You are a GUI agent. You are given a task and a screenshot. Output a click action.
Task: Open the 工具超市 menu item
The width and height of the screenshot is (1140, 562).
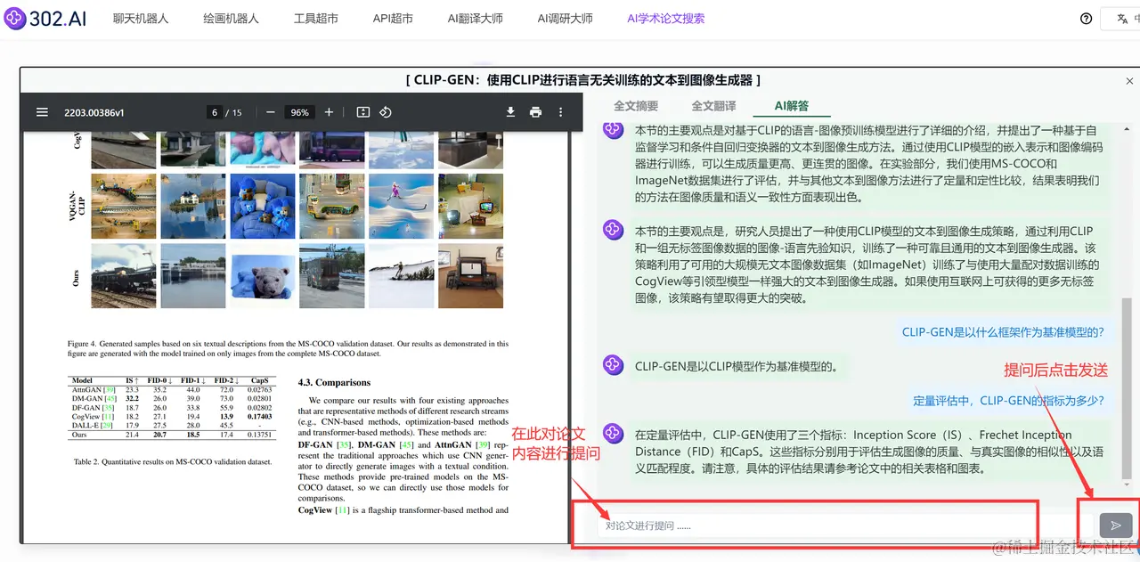click(x=315, y=17)
